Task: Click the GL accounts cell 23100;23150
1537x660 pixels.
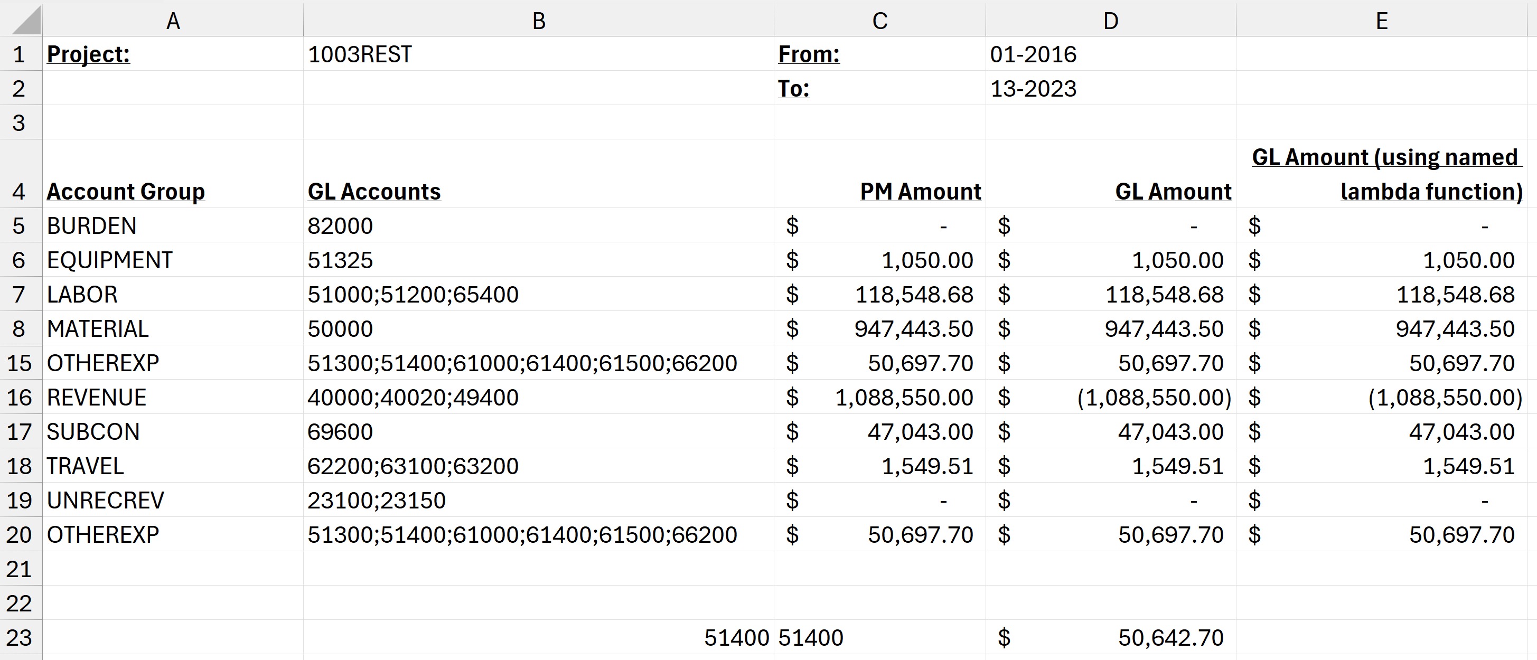Action: pos(539,499)
